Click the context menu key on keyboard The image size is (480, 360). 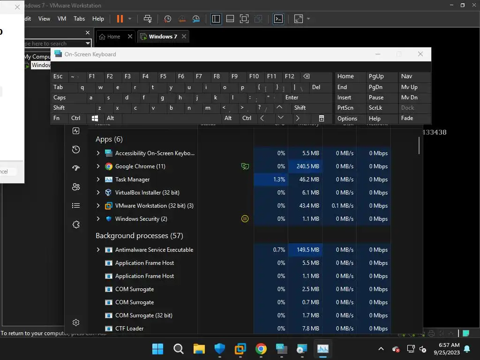click(x=322, y=118)
